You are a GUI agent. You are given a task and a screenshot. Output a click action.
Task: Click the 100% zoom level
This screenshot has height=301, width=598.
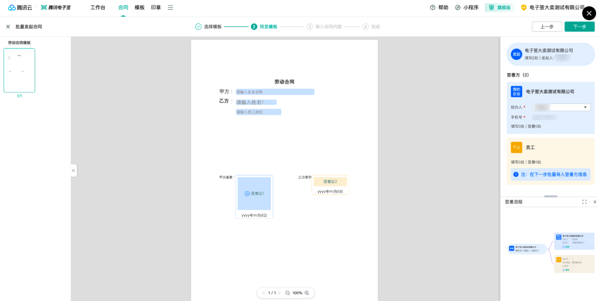(x=297, y=293)
